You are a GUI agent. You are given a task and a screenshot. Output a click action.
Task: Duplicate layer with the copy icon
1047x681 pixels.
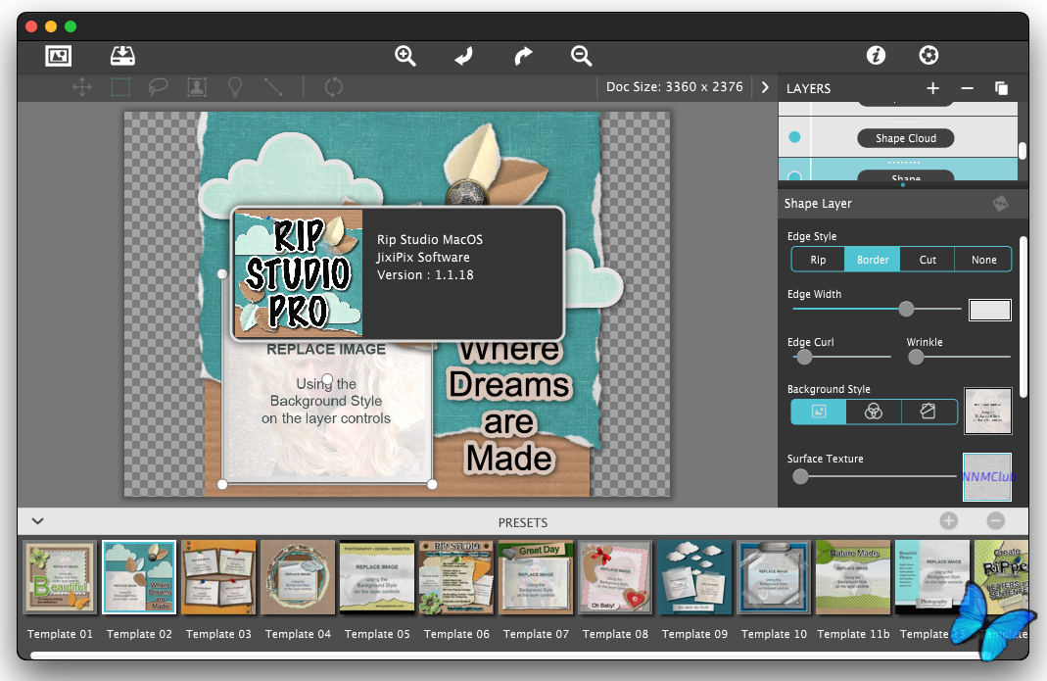click(x=1001, y=88)
